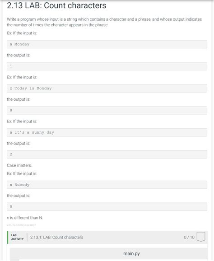Select the main.py file tab
The image size is (214, 261).
(131, 253)
